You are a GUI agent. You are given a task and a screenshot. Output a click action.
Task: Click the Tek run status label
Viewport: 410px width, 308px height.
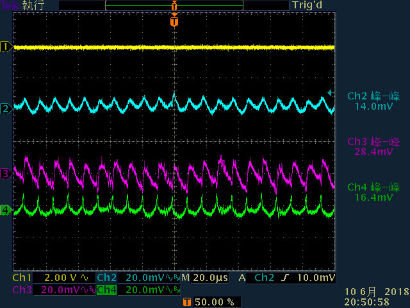22,5
